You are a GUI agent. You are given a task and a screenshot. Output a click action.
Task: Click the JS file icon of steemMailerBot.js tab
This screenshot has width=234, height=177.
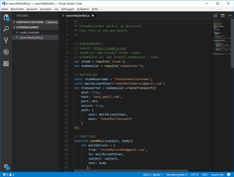click(63, 15)
